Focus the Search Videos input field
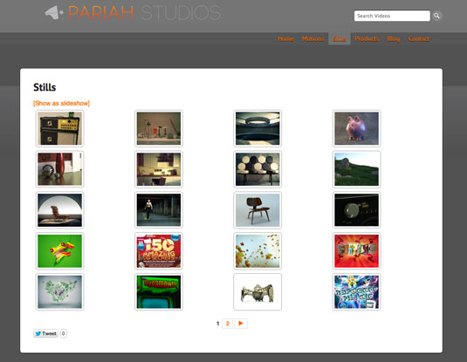 (392, 16)
